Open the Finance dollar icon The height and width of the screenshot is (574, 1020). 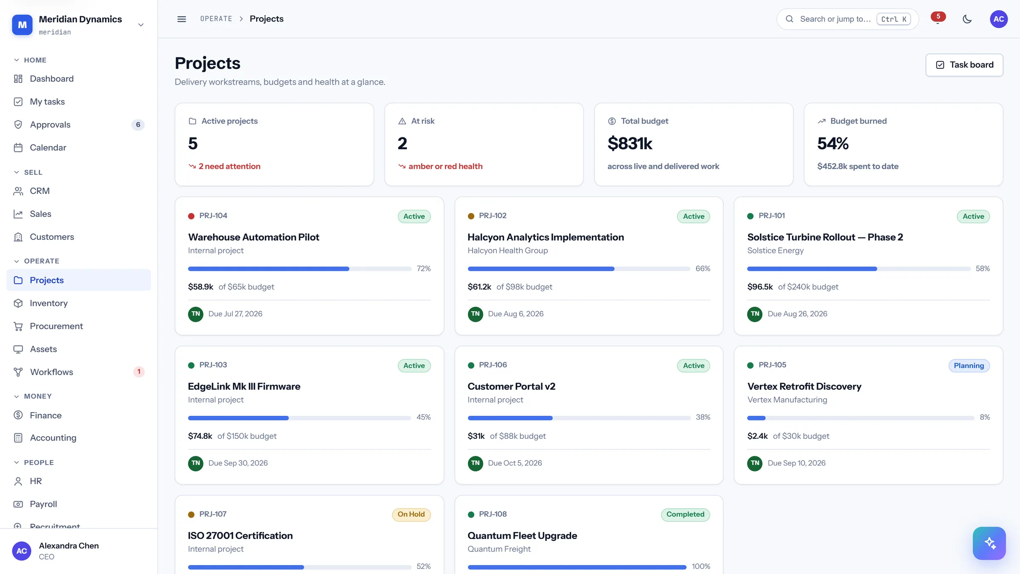click(x=18, y=415)
